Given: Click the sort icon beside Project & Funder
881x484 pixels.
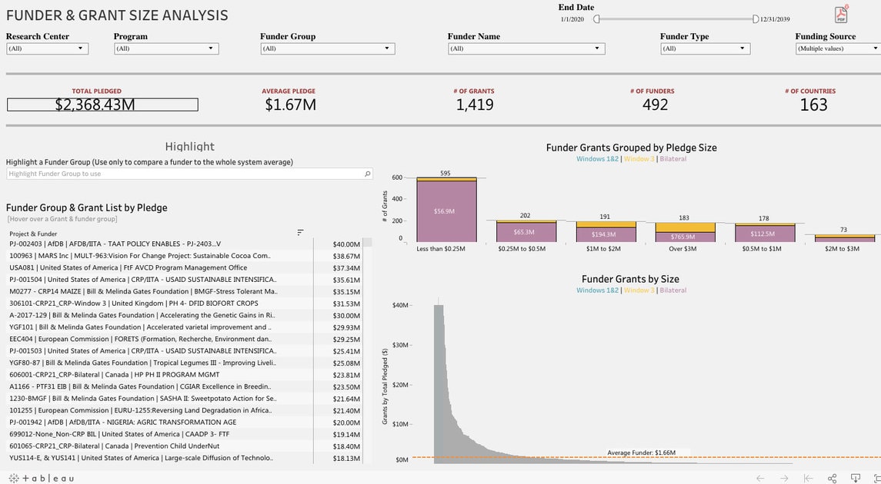Looking at the screenshot, I should (x=300, y=233).
